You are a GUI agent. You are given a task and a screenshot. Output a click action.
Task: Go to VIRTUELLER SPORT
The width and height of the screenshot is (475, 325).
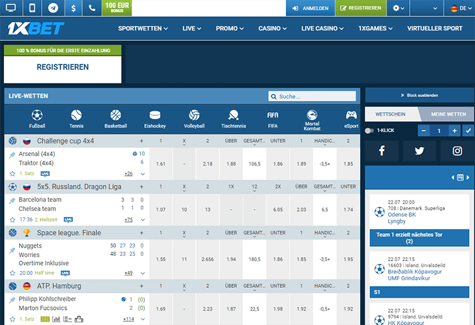435,29
